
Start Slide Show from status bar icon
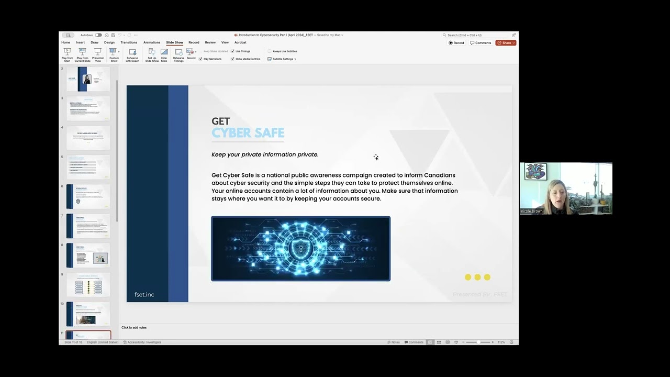456,342
